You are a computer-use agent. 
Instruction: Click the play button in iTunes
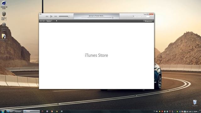coord(51,16)
